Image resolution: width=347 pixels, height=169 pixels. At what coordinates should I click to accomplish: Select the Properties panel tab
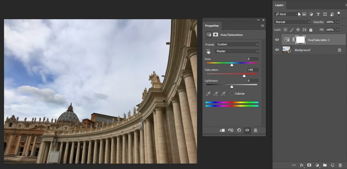(212, 26)
